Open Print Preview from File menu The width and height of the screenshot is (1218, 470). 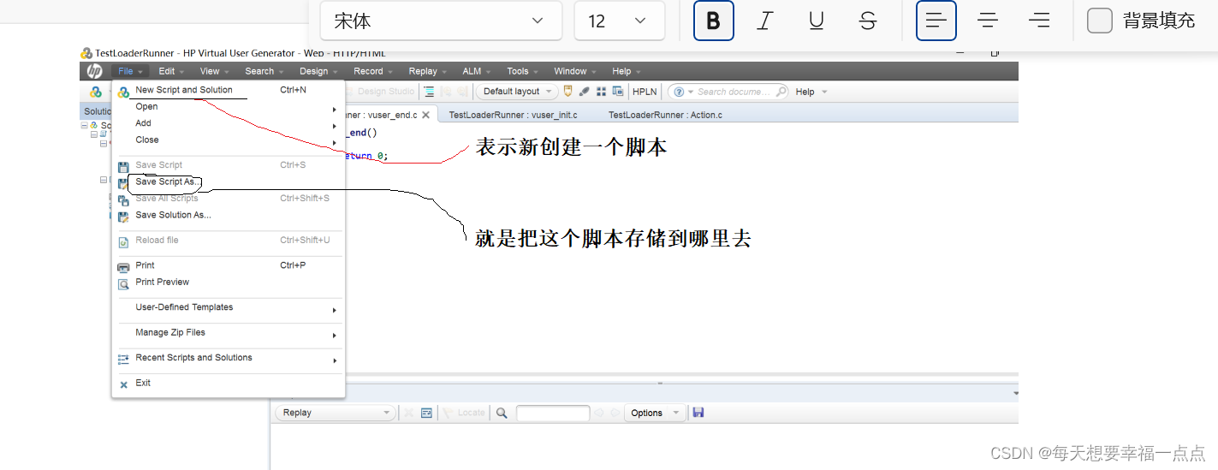(229, 283)
